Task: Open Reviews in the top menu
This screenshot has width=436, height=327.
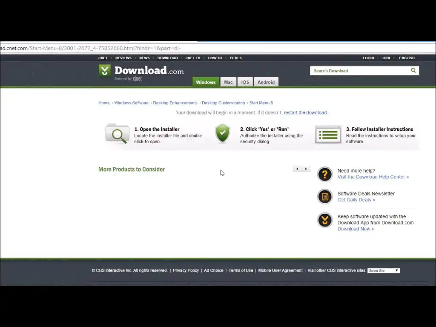Action: point(123,58)
